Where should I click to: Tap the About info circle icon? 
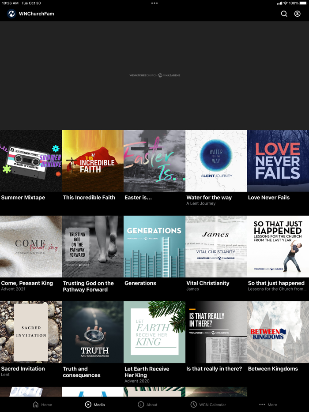click(141, 405)
